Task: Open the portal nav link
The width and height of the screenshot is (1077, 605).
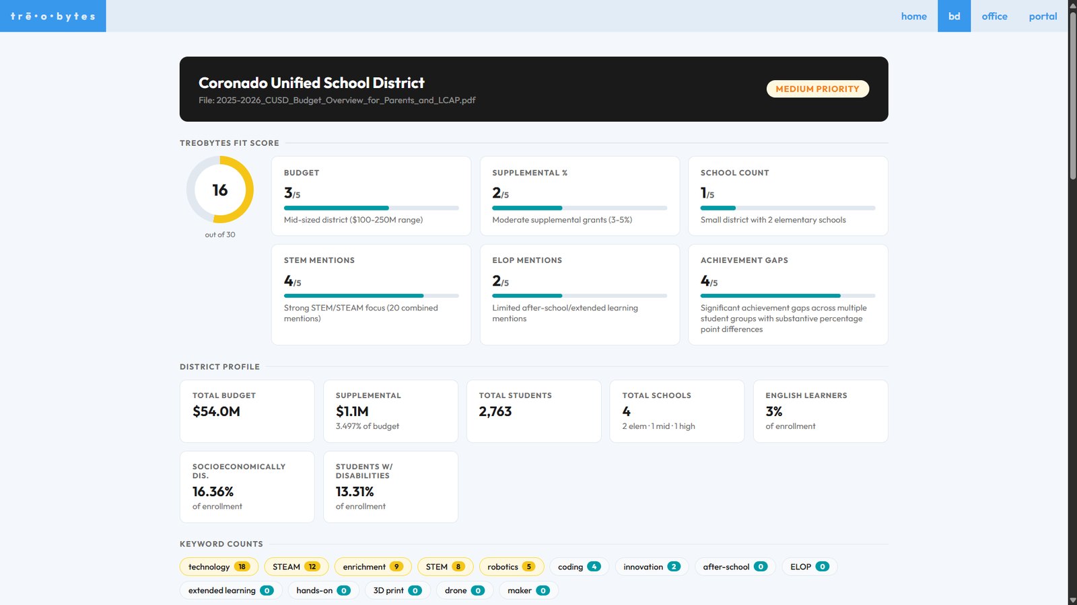Action: (1043, 16)
